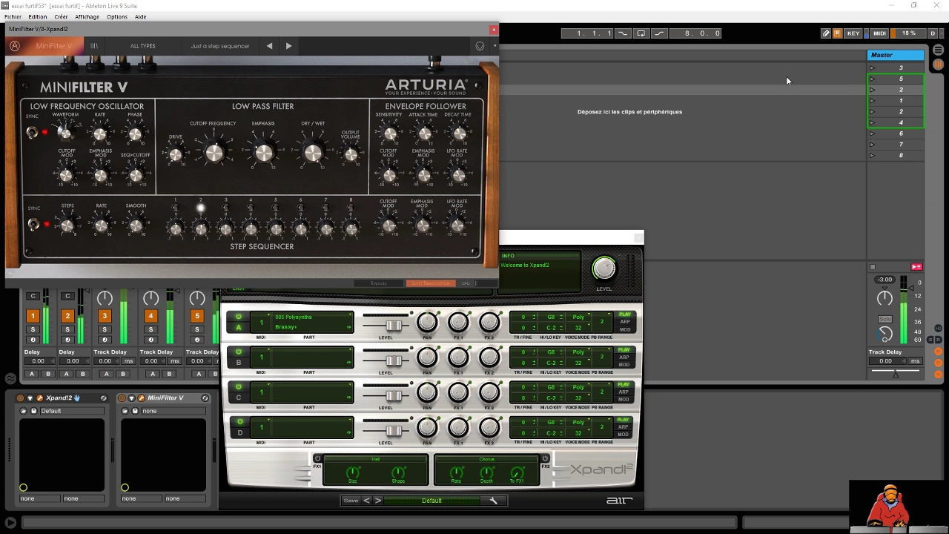Image resolution: width=949 pixels, height=534 pixels.
Task: Click the Master track header
Action: click(x=896, y=55)
